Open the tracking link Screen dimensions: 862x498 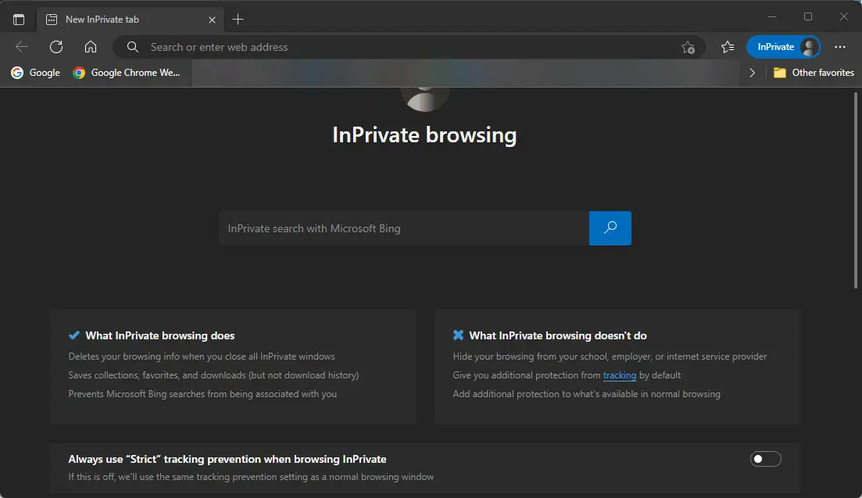[620, 375]
